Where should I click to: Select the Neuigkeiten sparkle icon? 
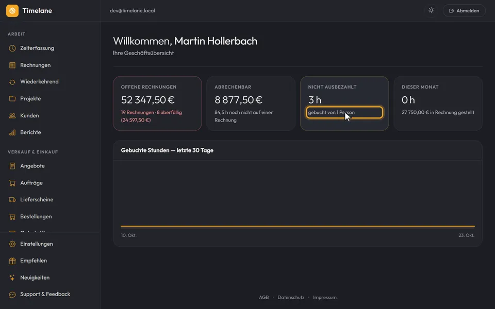(12, 278)
